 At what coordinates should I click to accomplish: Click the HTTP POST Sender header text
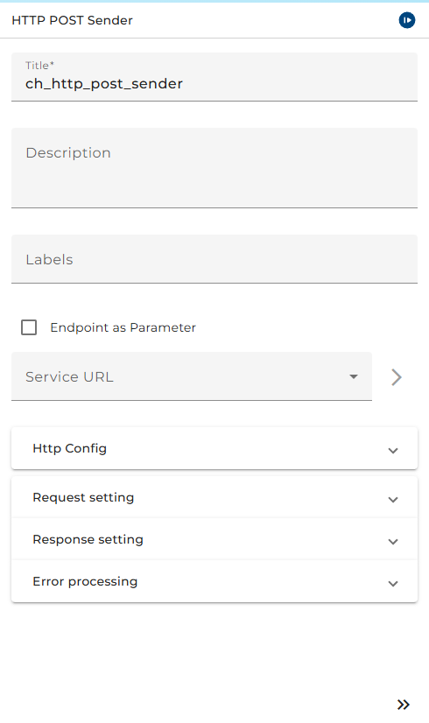pyautogui.click(x=72, y=20)
